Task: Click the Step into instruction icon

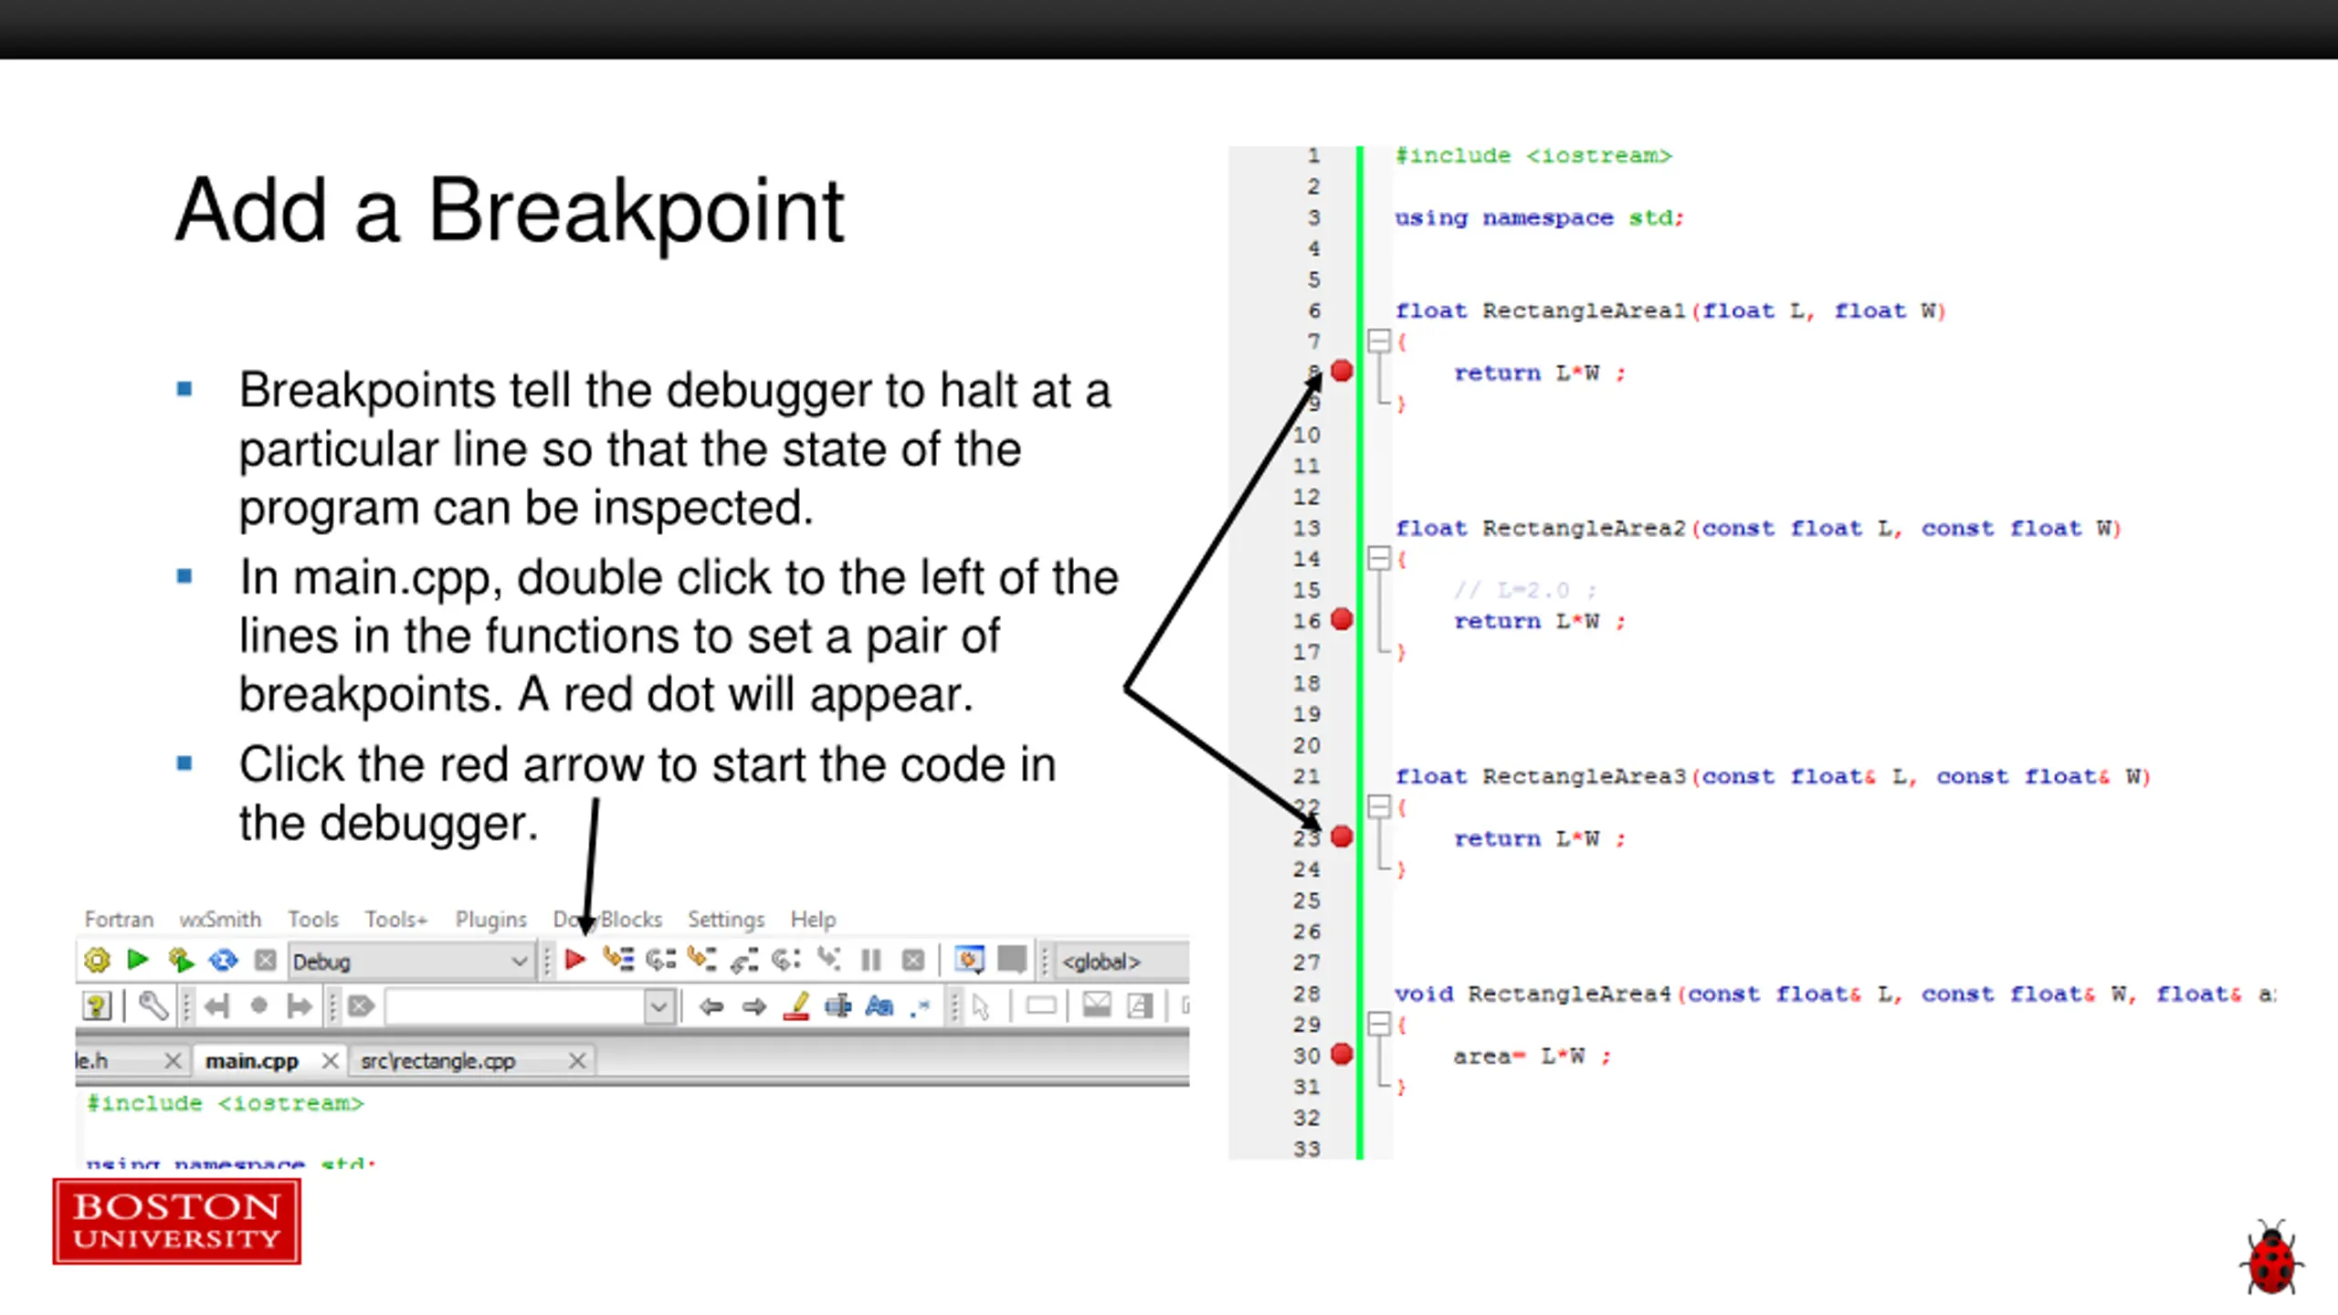Action: pos(828,960)
